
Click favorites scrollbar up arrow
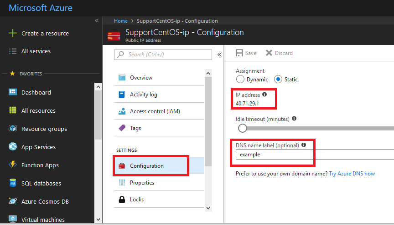[98, 87]
